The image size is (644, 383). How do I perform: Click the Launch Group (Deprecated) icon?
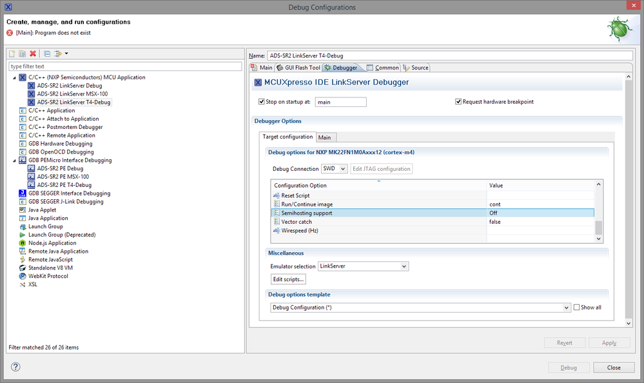23,235
